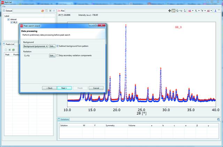Enable Strip secondary radiation components checkbox
Screen dimensions: 223x147
(57, 56)
